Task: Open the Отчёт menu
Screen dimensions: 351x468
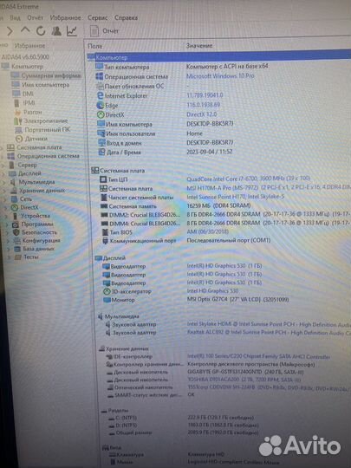Action: coord(36,18)
